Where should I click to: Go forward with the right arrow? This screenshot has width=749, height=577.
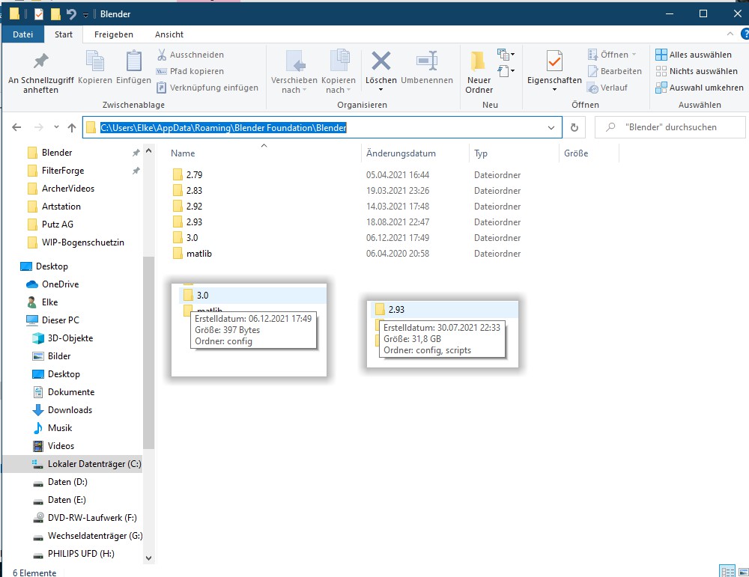(x=39, y=127)
